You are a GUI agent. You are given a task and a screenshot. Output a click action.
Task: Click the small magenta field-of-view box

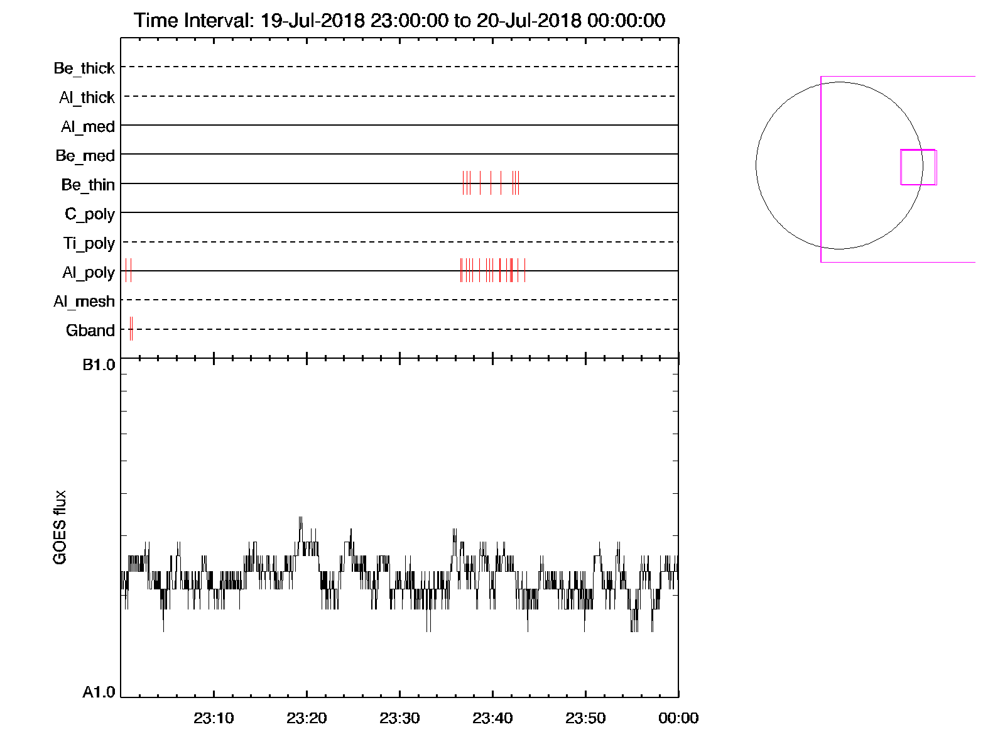pos(918,167)
